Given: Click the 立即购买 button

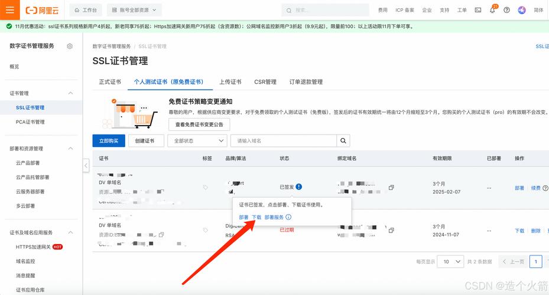Looking at the screenshot, I should click(x=109, y=140).
